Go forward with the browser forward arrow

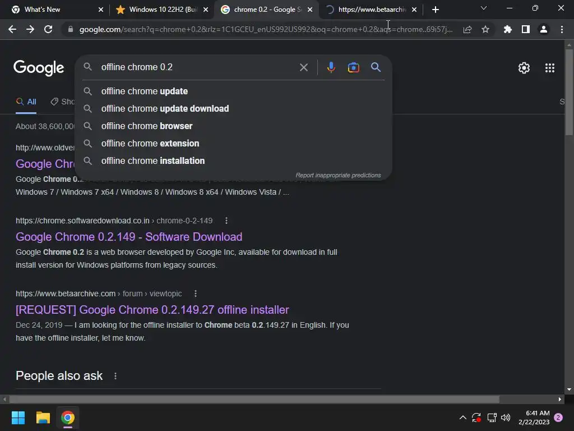click(30, 29)
